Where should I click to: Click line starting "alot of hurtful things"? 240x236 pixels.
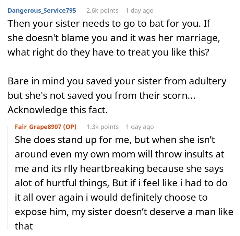pos(121,183)
